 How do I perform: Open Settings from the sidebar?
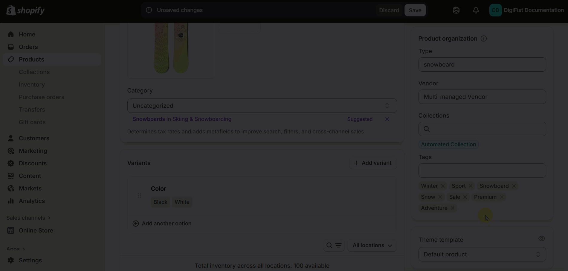click(30, 260)
